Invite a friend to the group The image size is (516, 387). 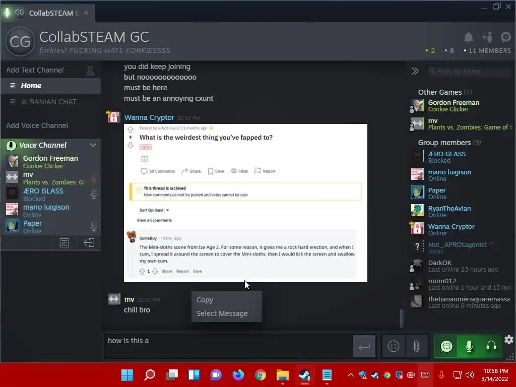[x=487, y=37]
